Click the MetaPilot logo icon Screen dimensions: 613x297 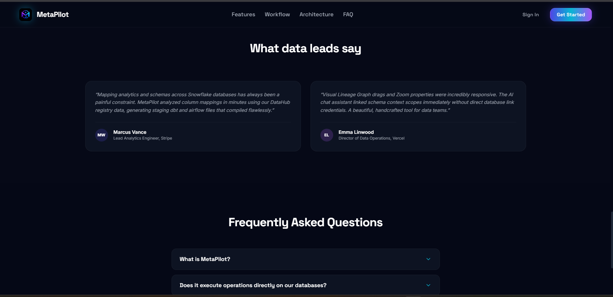click(26, 15)
